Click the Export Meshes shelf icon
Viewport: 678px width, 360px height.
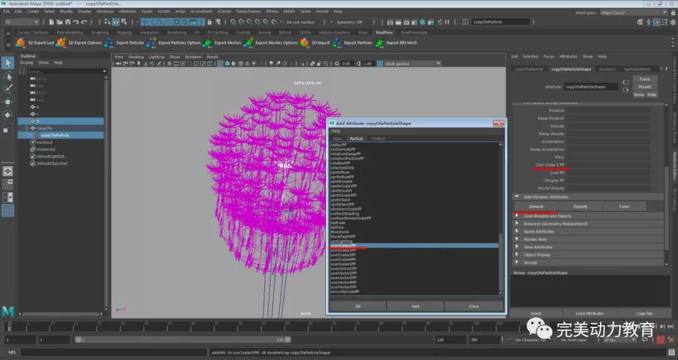pos(207,43)
